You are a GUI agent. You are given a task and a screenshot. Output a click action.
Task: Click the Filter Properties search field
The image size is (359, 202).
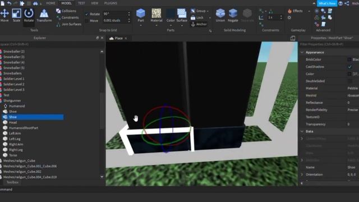329,44
